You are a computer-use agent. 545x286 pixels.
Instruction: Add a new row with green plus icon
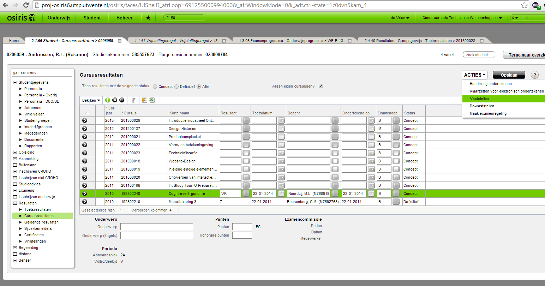pos(108,100)
